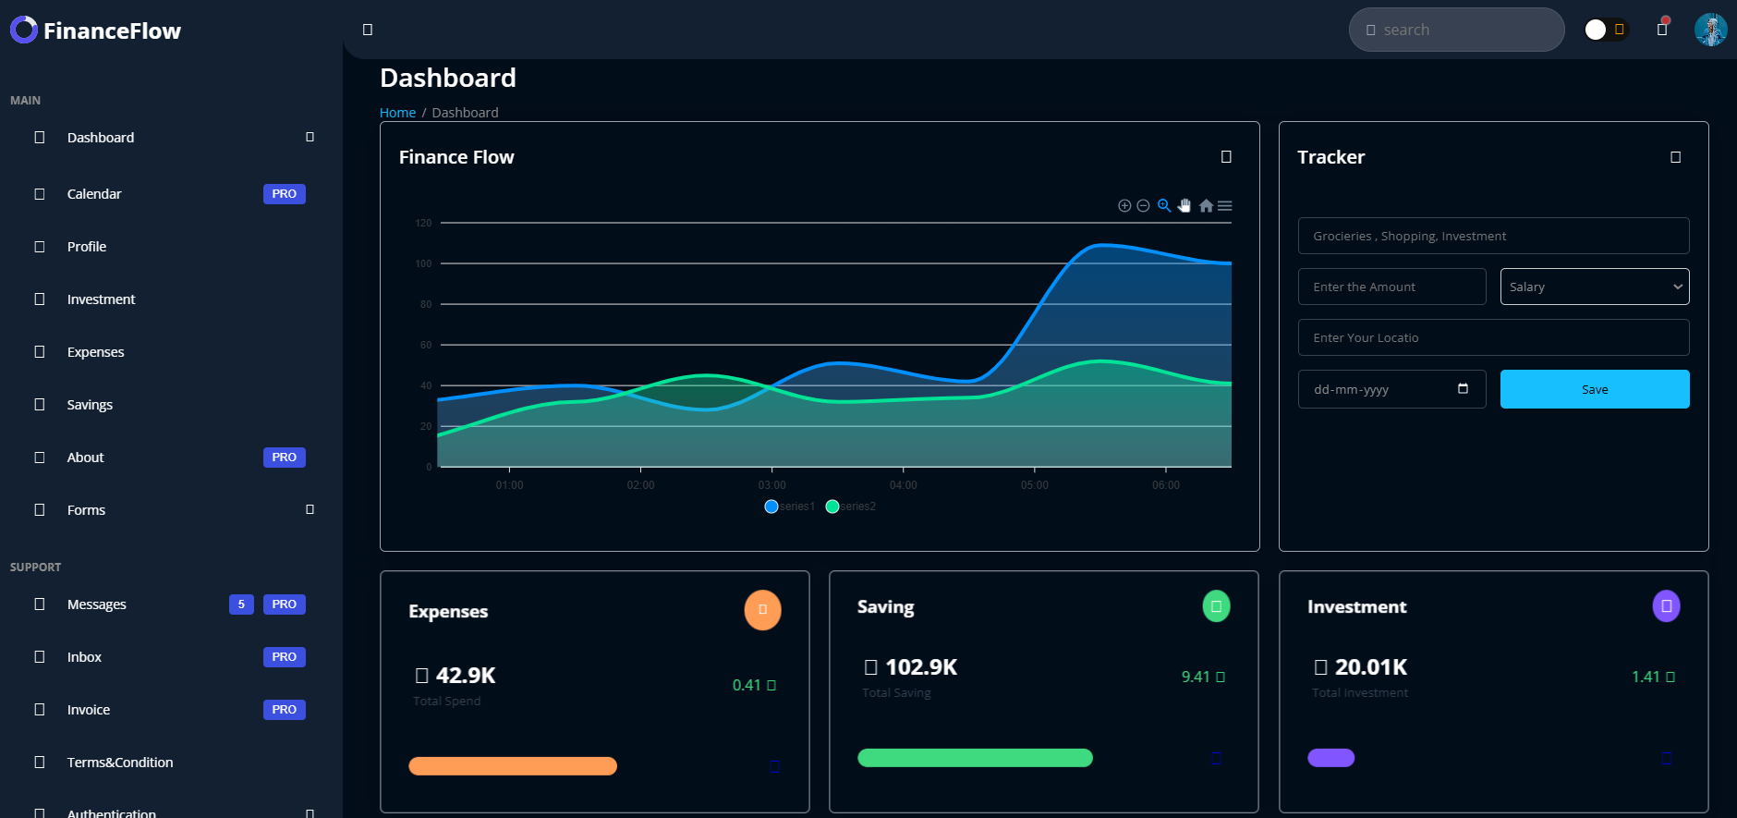Open the chart hamburger menu icon
Viewport: 1737px width, 818px height.
tap(1225, 206)
